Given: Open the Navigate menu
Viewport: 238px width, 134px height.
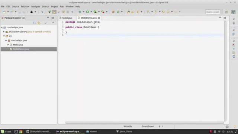Looking at the screenshot, I should click(36, 7).
